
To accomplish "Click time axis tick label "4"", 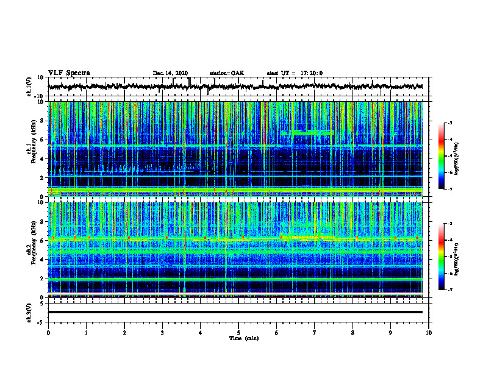I will point(201,333).
